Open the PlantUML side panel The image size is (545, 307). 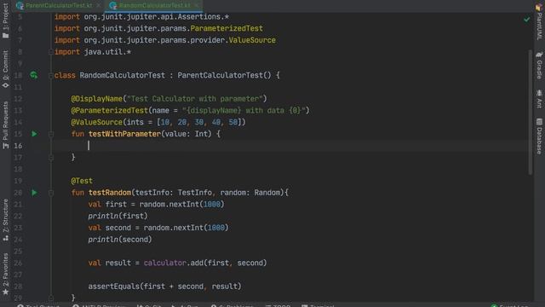coord(539,21)
